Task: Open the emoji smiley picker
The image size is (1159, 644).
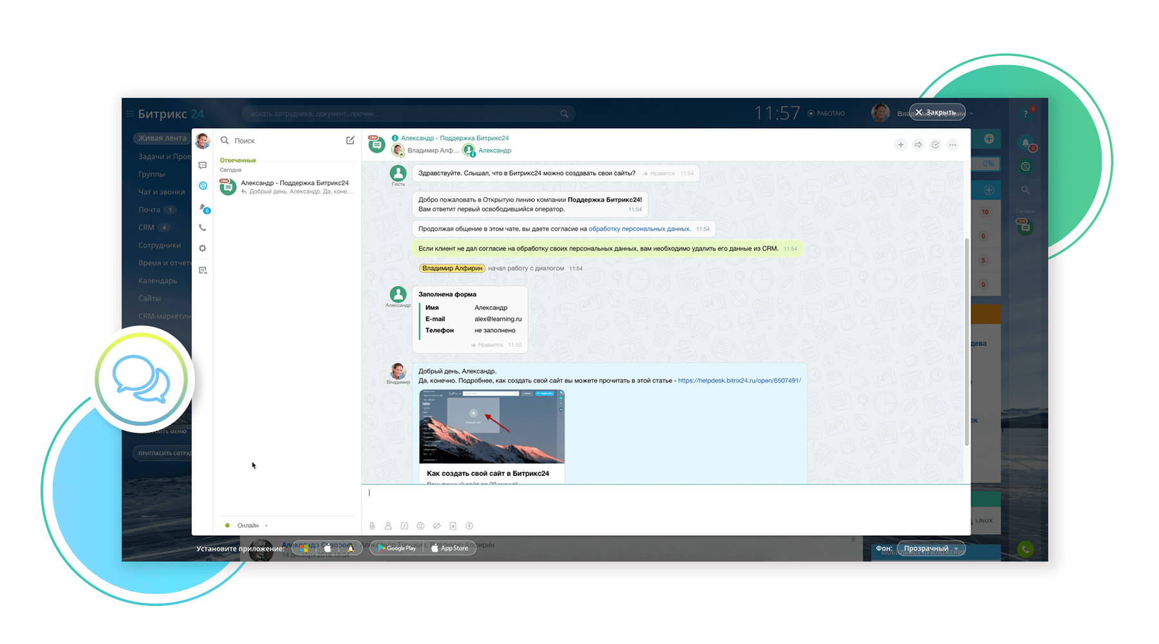Action: [420, 526]
